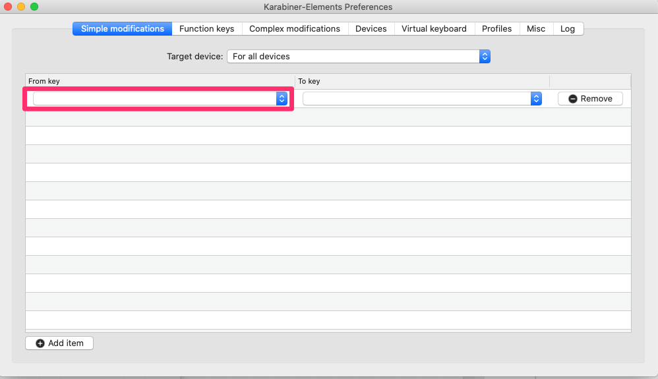
Task: Open the From key dropdown
Action: click(160, 99)
